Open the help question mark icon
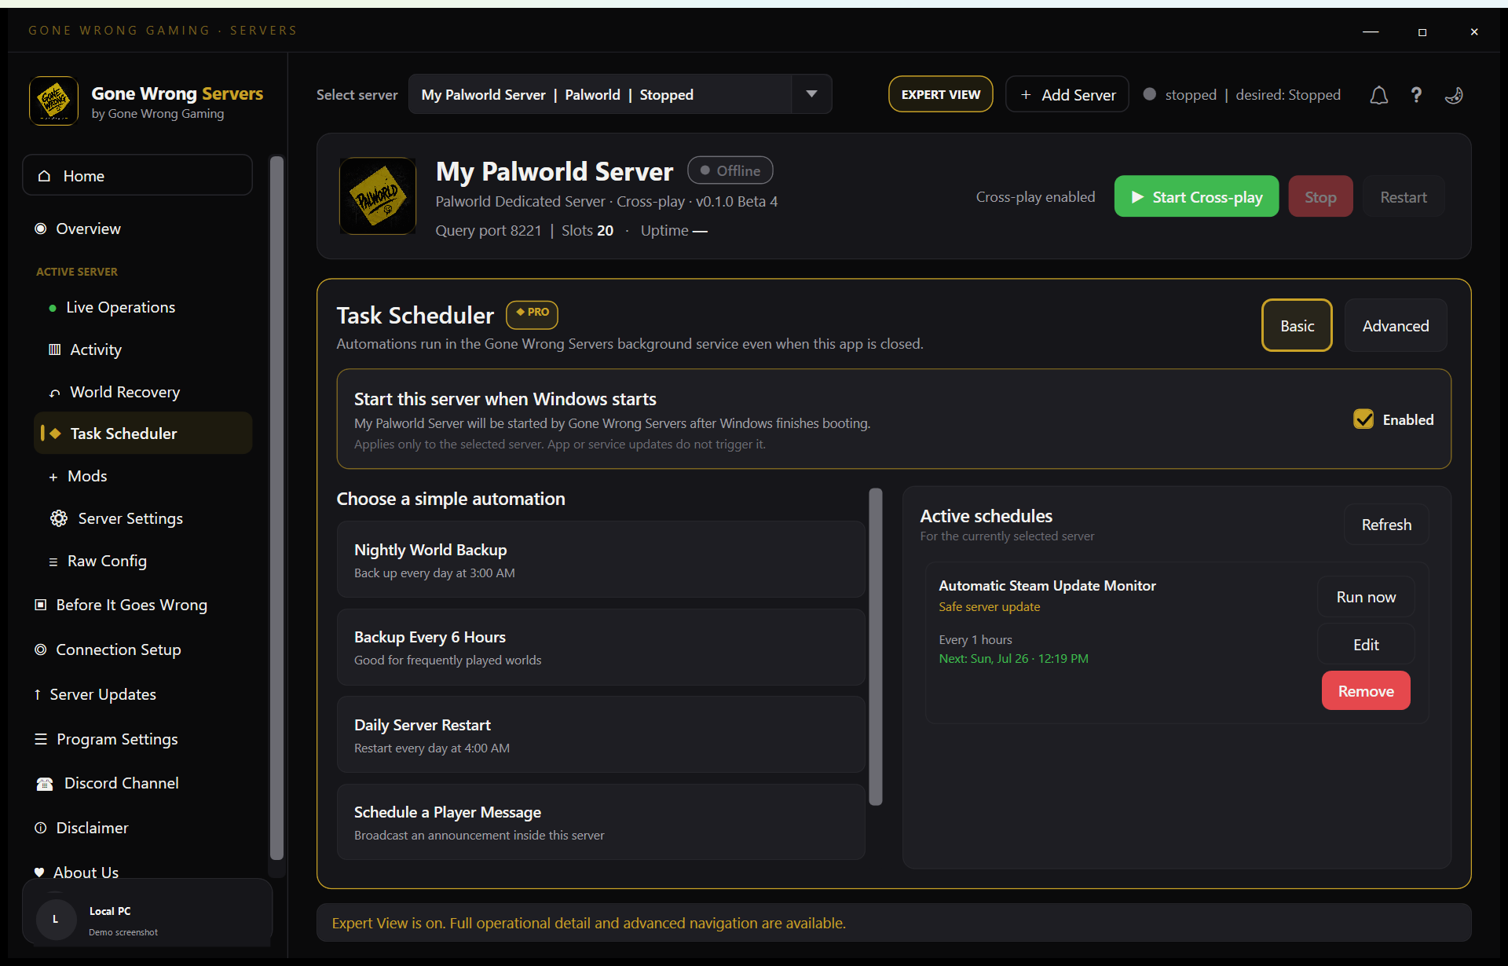Screen dimensions: 1508x966 coord(1416,95)
